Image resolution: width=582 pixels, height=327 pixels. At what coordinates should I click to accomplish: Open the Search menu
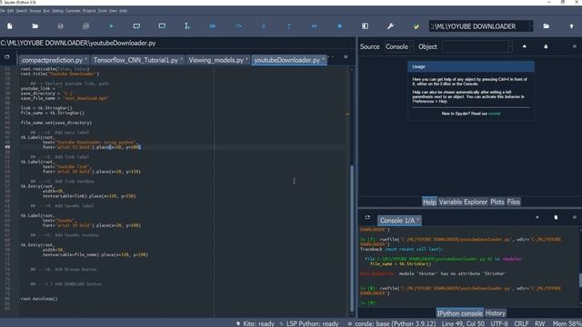pyautogui.click(x=22, y=11)
